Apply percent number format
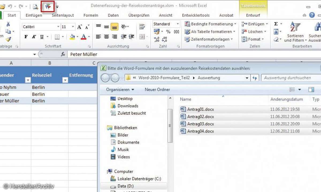Screen dimensions: 321x192 point(168,32)
